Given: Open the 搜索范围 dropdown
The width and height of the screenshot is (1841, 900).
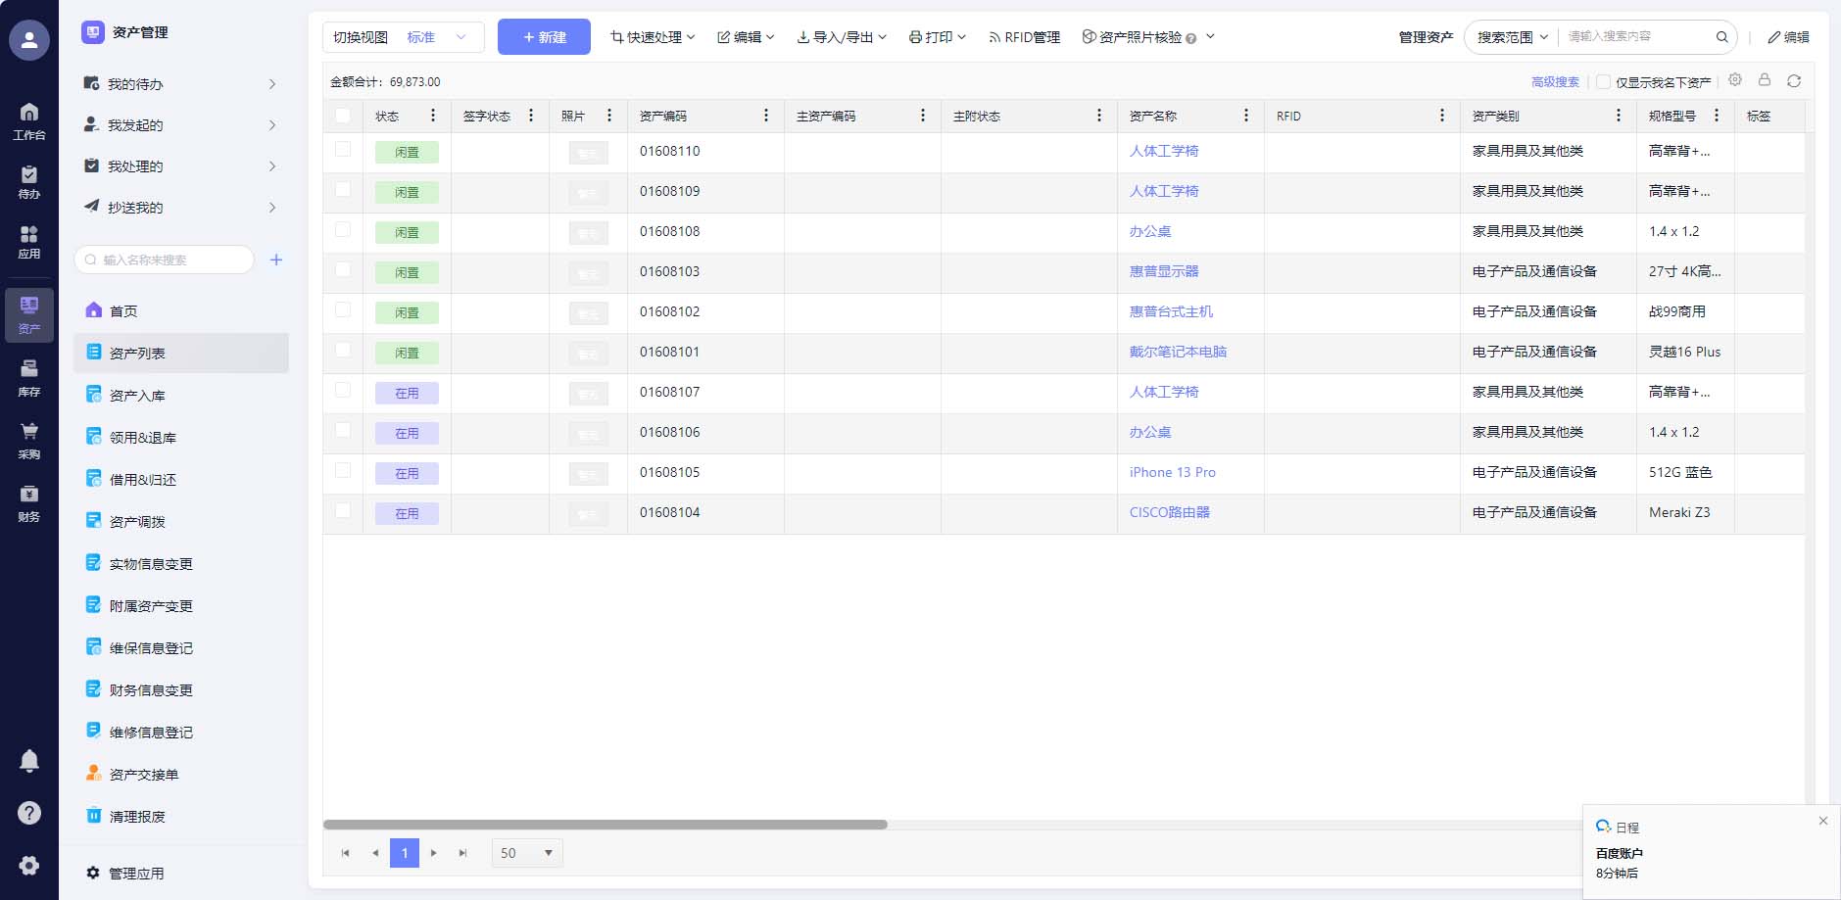Looking at the screenshot, I should coord(1513,37).
